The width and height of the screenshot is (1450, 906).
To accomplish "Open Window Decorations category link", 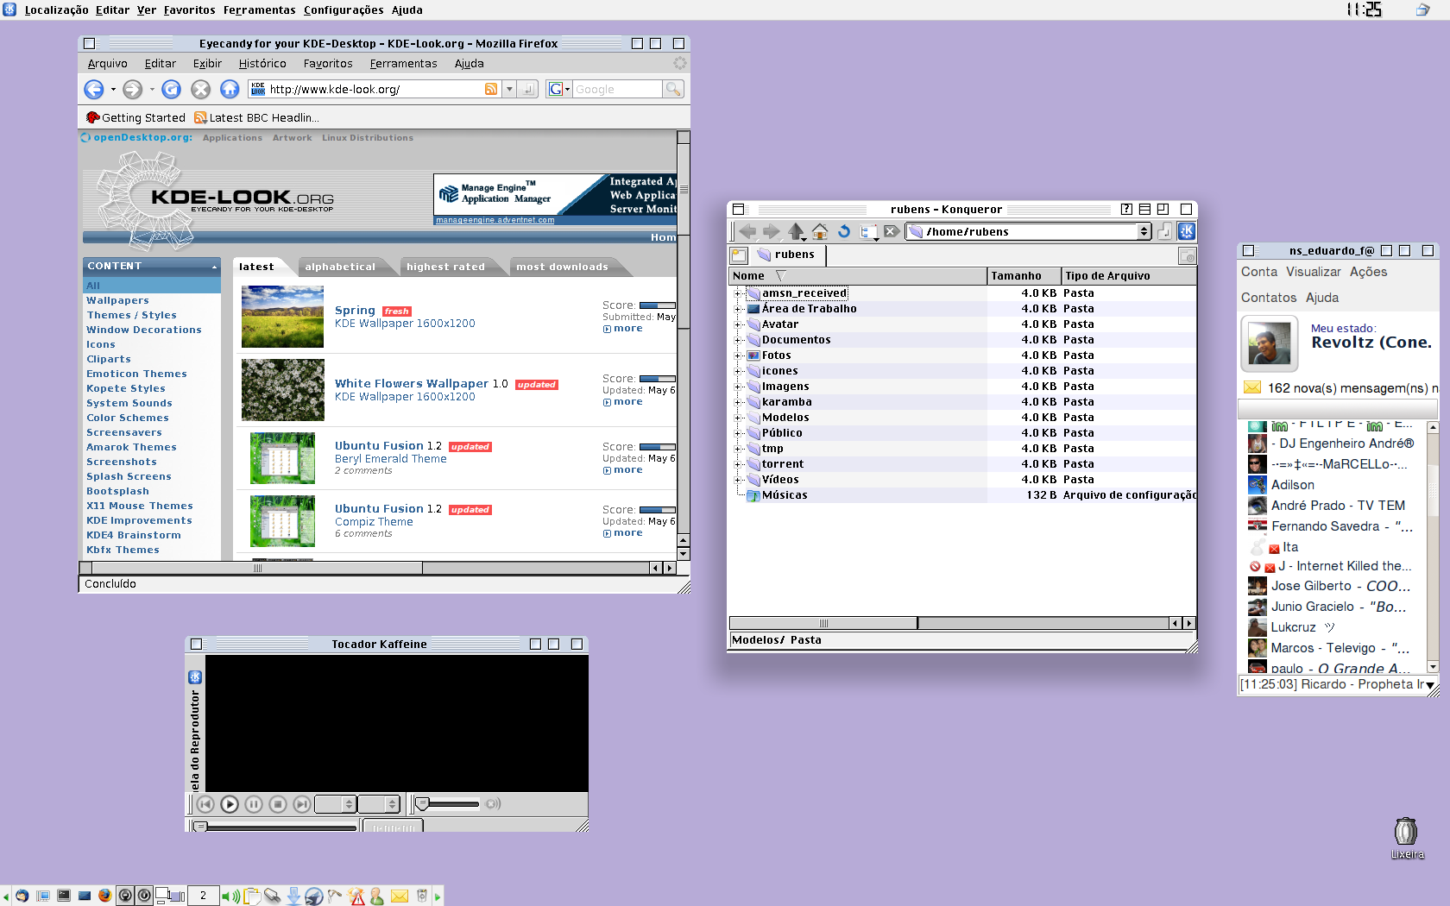I will pyautogui.click(x=144, y=330).
